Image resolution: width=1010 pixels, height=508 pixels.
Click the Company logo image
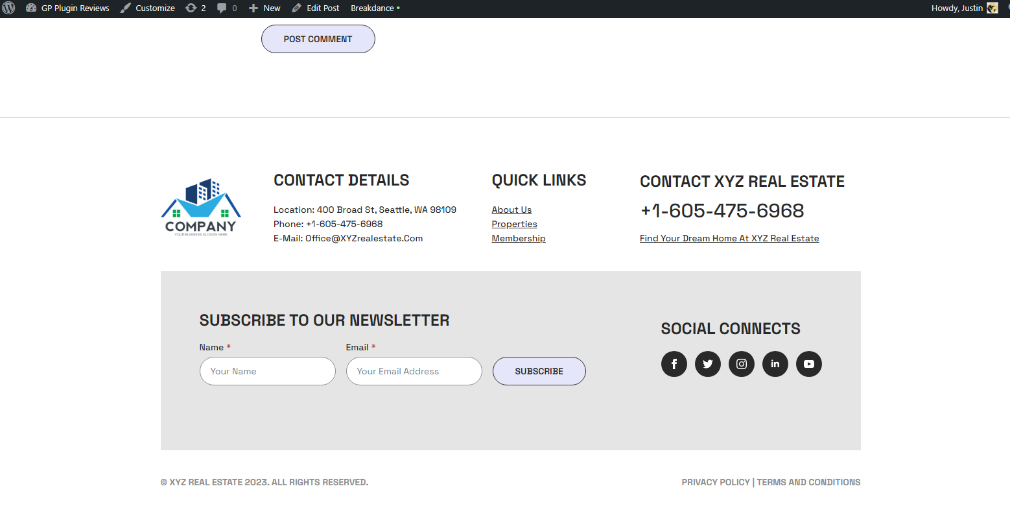(x=200, y=208)
